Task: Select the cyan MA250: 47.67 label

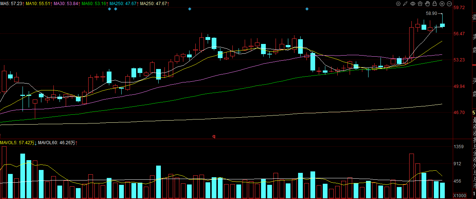Action: 124,4
